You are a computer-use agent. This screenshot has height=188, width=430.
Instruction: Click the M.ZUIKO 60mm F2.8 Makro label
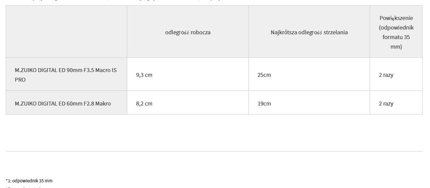click(x=63, y=104)
